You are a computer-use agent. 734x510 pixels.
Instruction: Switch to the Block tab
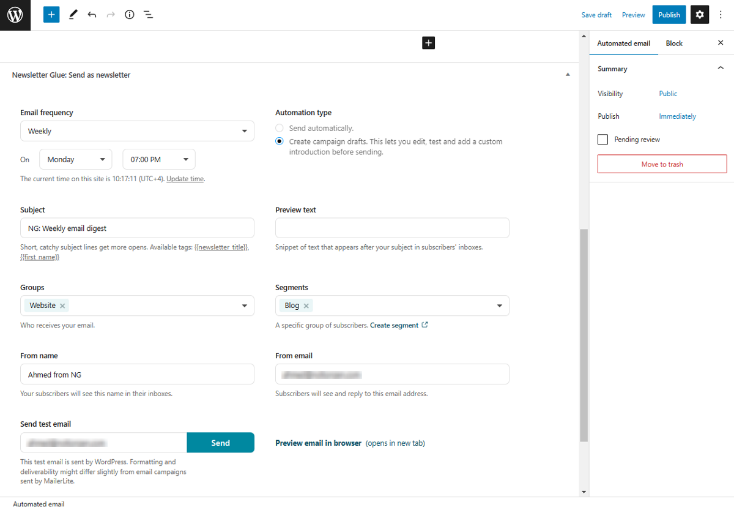click(x=674, y=43)
